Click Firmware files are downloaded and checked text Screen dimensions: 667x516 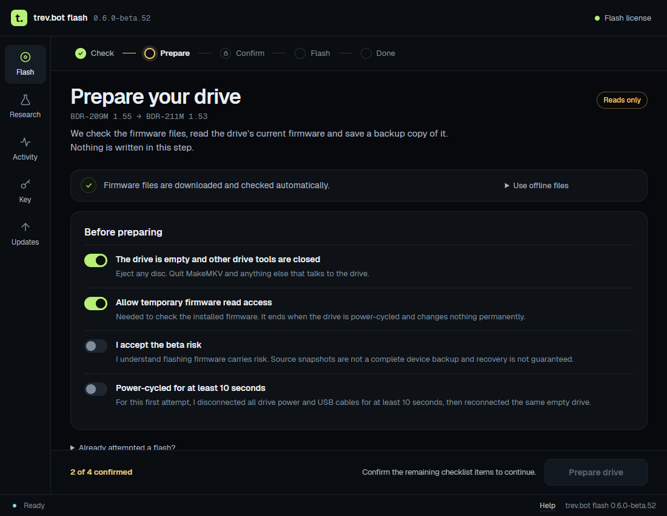coord(216,185)
